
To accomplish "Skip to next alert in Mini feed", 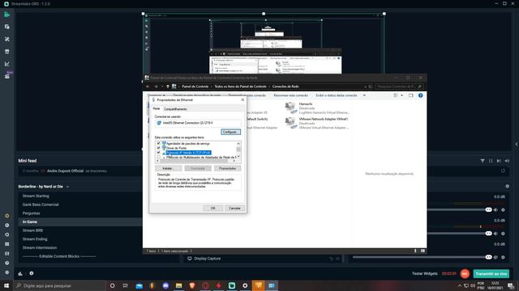I will click(499, 161).
